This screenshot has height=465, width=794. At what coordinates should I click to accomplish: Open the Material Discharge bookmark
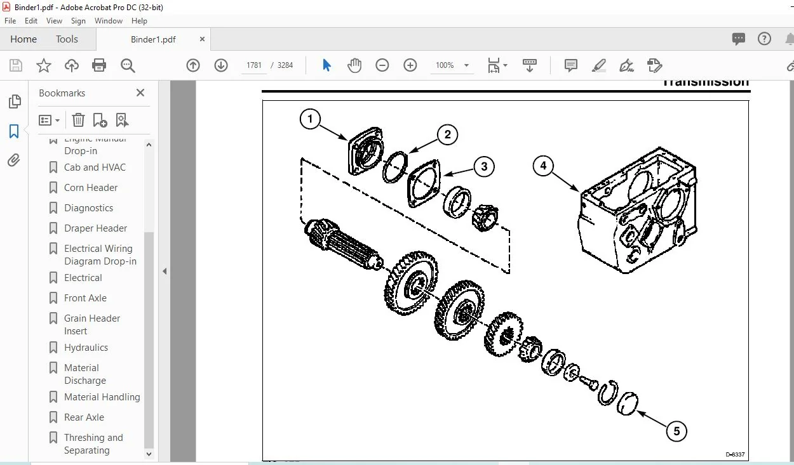pyautogui.click(x=84, y=374)
